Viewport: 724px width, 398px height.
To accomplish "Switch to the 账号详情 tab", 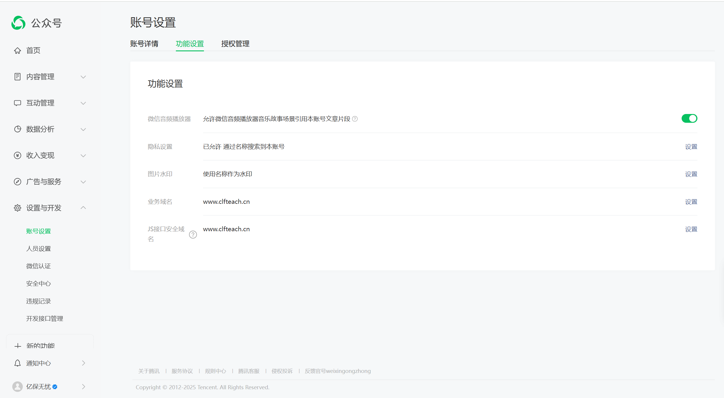I will pyautogui.click(x=144, y=44).
